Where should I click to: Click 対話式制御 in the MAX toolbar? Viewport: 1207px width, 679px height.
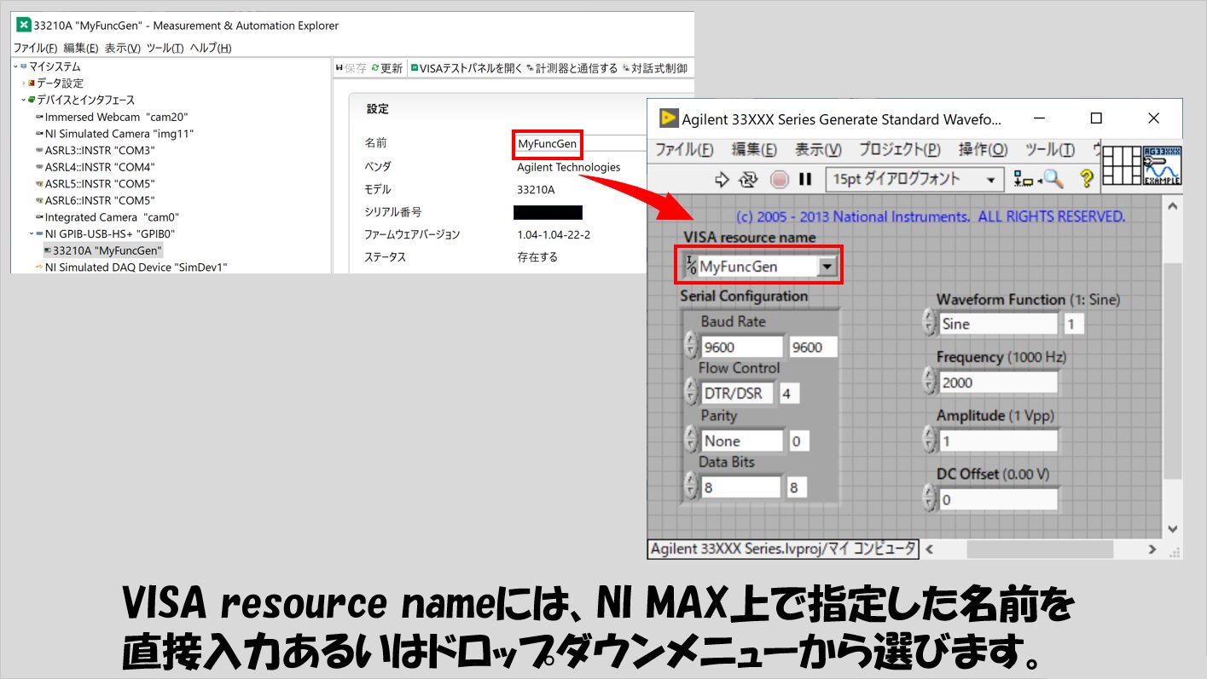[x=654, y=68]
